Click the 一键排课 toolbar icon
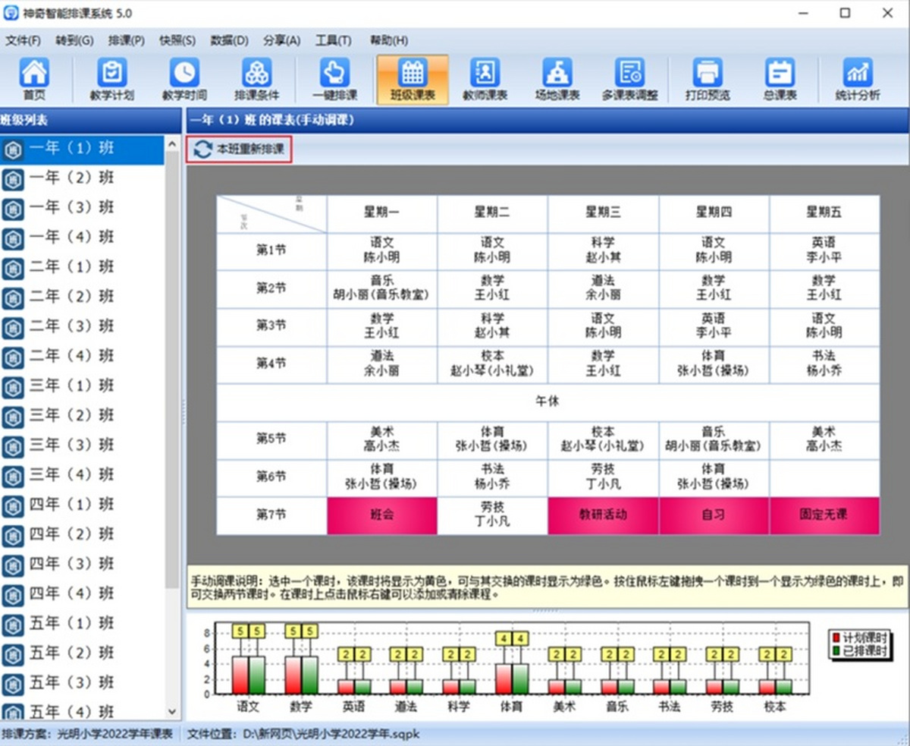 [334, 80]
